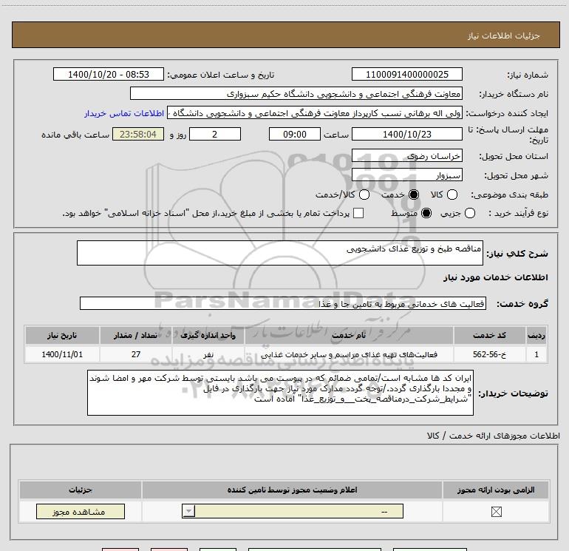
Task: Click the الزامی بودن ارائه مجوز header
Action: point(496,490)
